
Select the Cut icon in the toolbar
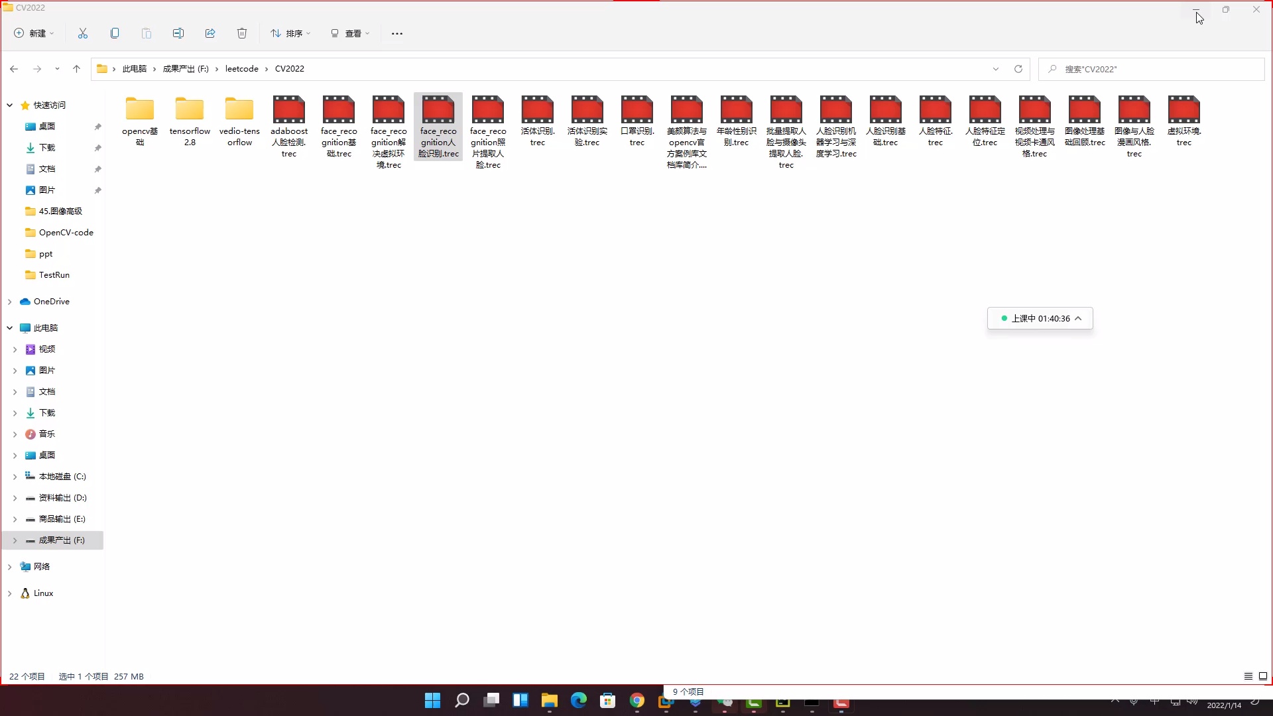(82, 33)
